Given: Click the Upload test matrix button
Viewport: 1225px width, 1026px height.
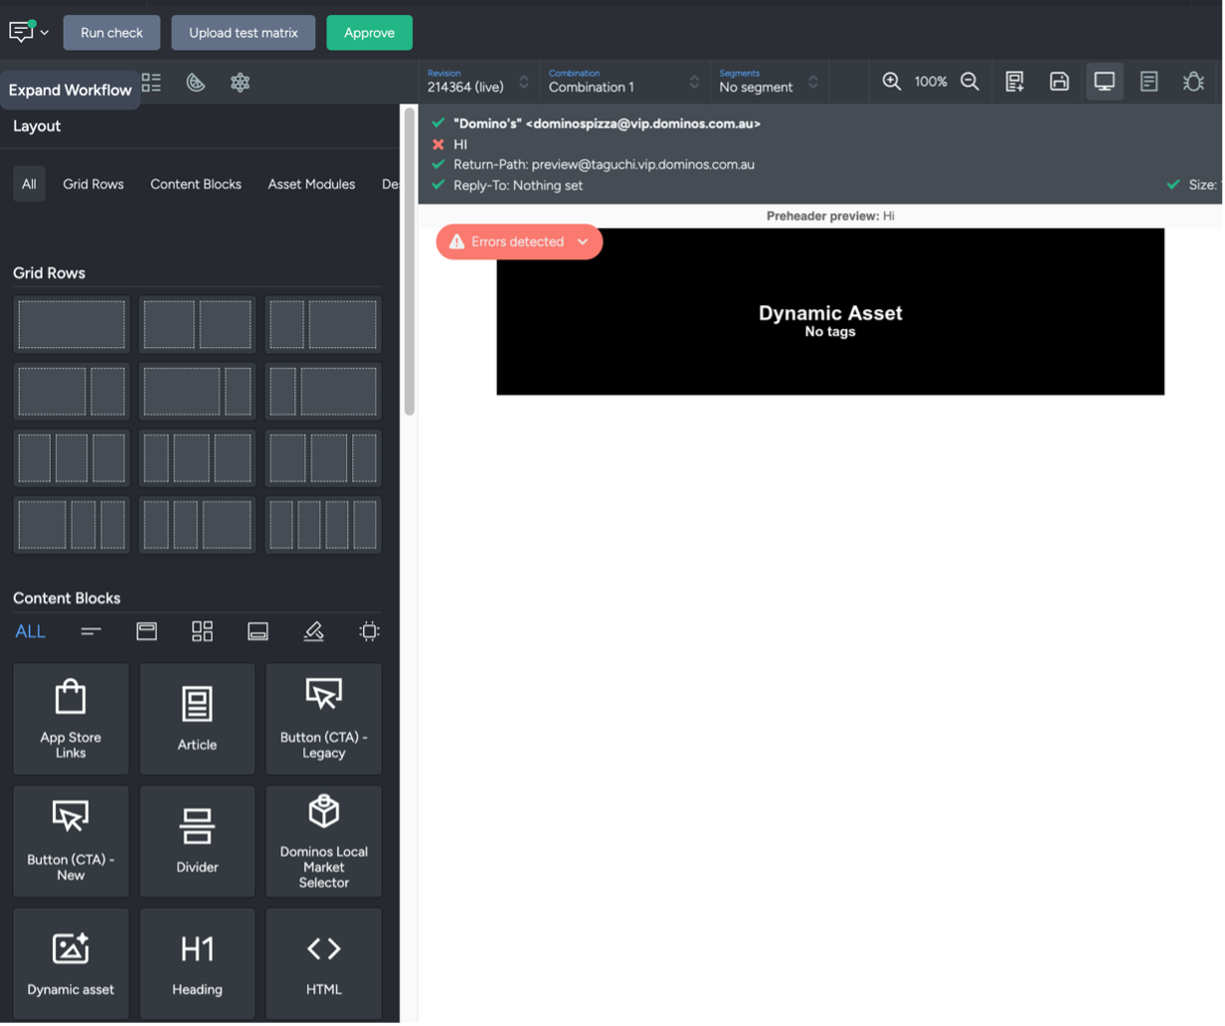Looking at the screenshot, I should coord(243,33).
